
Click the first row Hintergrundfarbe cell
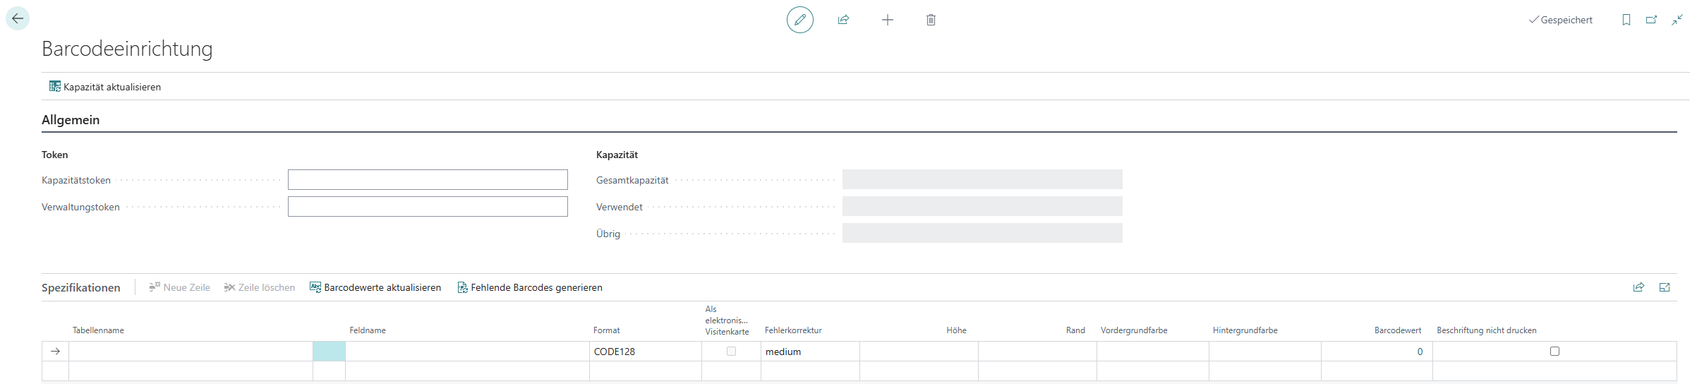pyautogui.click(x=1265, y=352)
